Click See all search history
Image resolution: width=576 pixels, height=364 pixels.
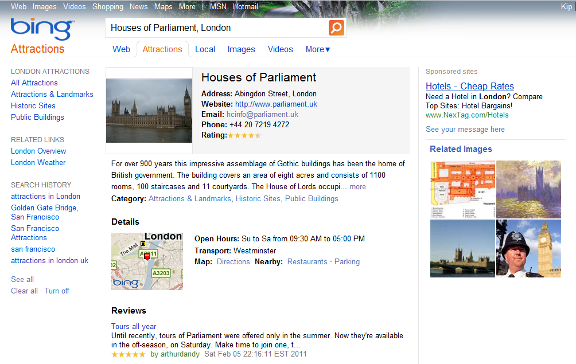pos(22,280)
